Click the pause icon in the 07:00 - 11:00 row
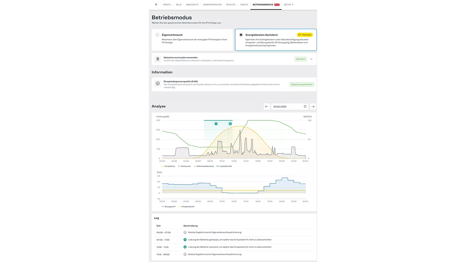Image resolution: width=466 pixels, height=262 pixels. (x=185, y=240)
